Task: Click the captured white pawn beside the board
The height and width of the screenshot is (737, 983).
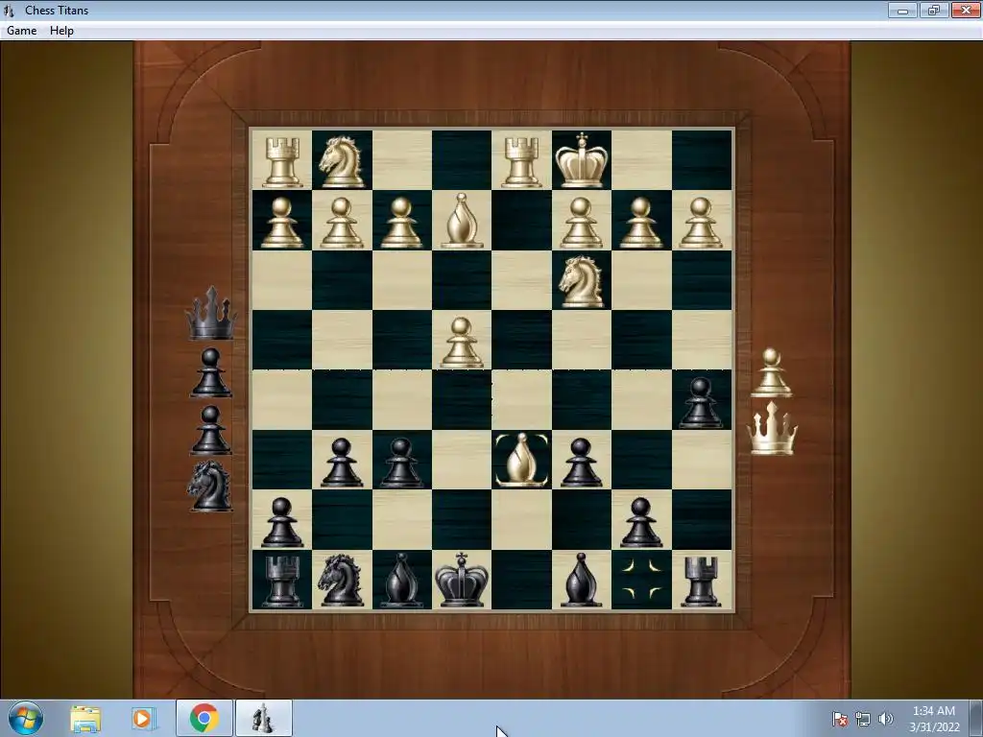Action: [772, 373]
